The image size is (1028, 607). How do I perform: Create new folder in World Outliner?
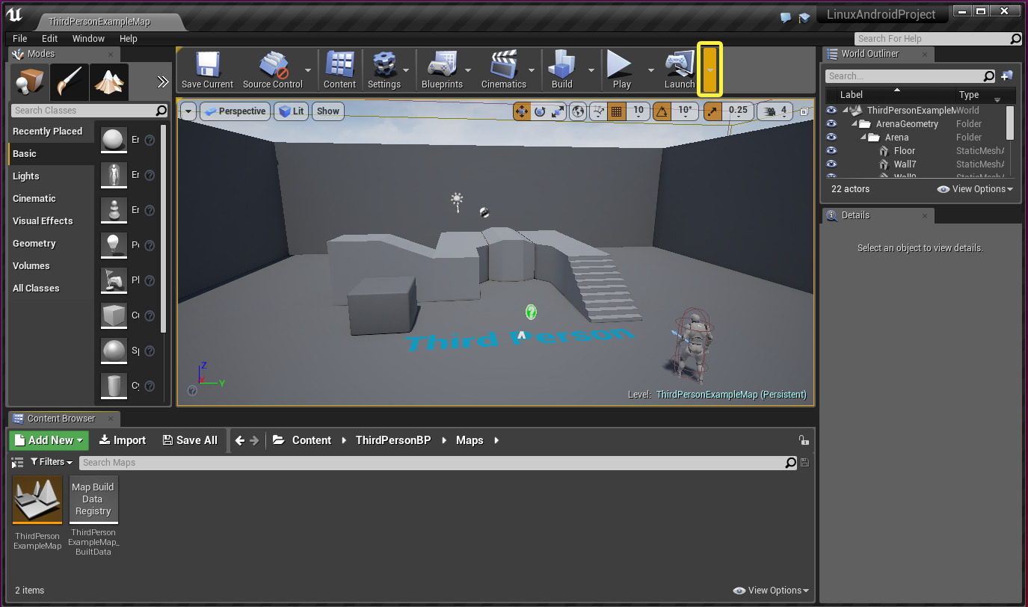pyautogui.click(x=1007, y=76)
